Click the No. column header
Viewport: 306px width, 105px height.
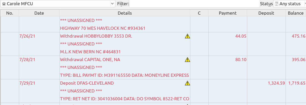(x=10, y=13)
